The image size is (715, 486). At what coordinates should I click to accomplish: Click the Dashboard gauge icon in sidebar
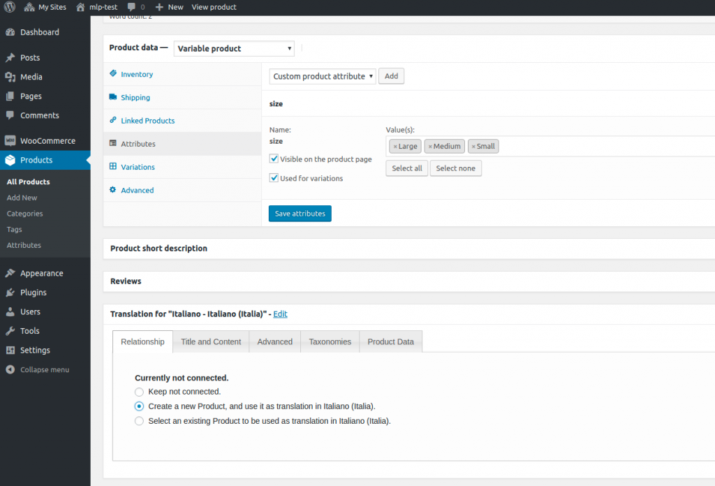pos(10,32)
